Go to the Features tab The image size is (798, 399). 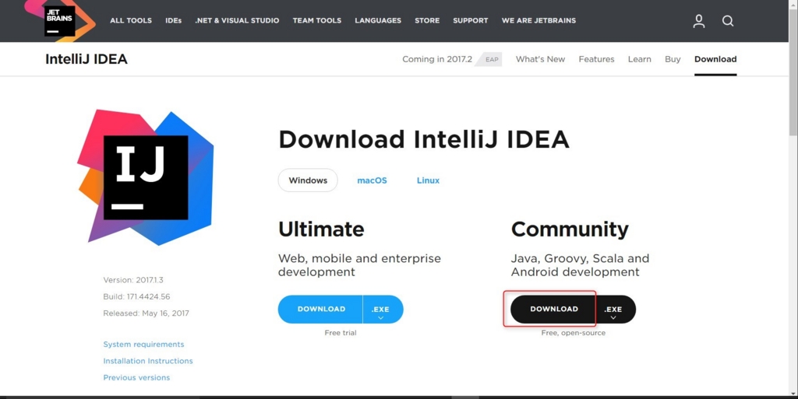596,59
